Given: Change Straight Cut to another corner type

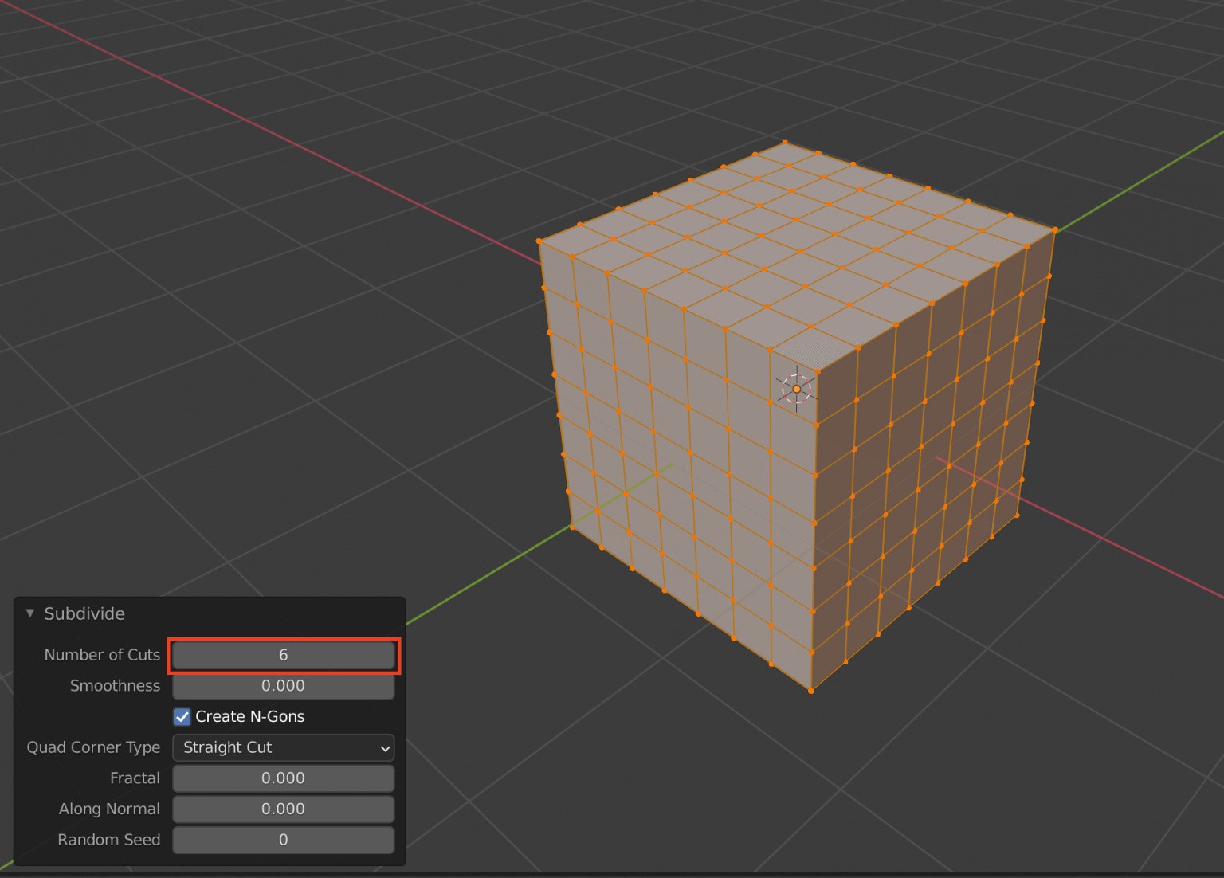Looking at the screenshot, I should click(284, 747).
